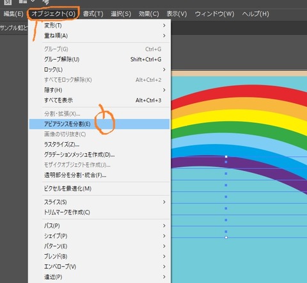Click すべてをロック解除(K) entry
Screen dimensions: 307x283
point(99,80)
